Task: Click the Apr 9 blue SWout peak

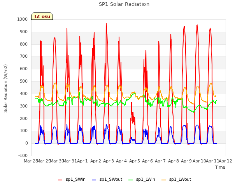Action: 184,125
